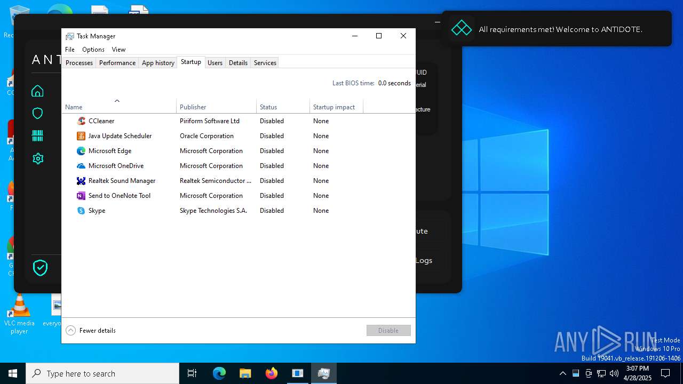This screenshot has height=384, width=683.
Task: Open the ANTIDOTE settings gear icon
Action: tap(37, 158)
